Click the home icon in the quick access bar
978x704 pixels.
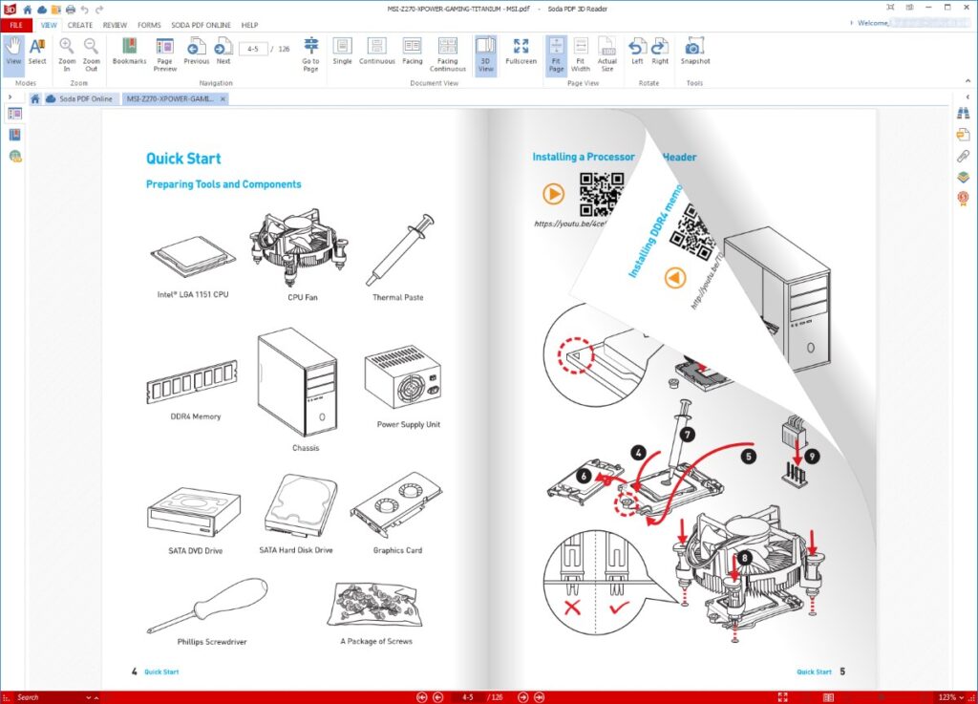pos(28,10)
